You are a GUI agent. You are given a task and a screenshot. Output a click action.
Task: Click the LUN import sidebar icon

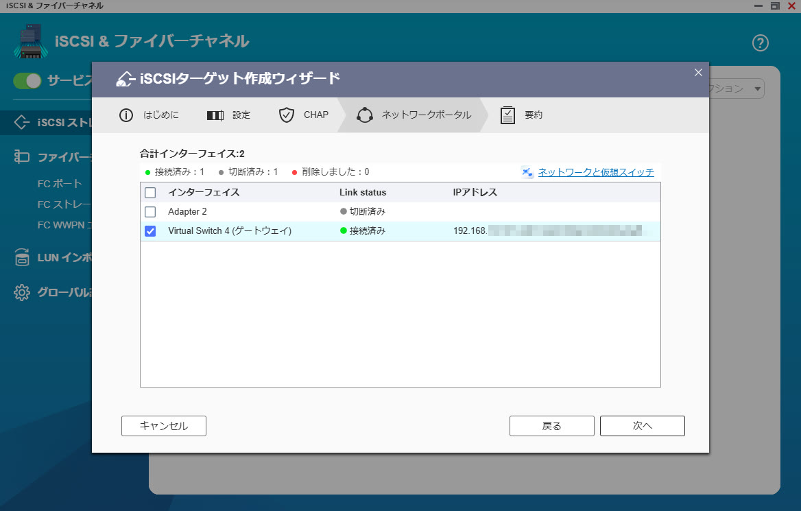click(x=21, y=257)
